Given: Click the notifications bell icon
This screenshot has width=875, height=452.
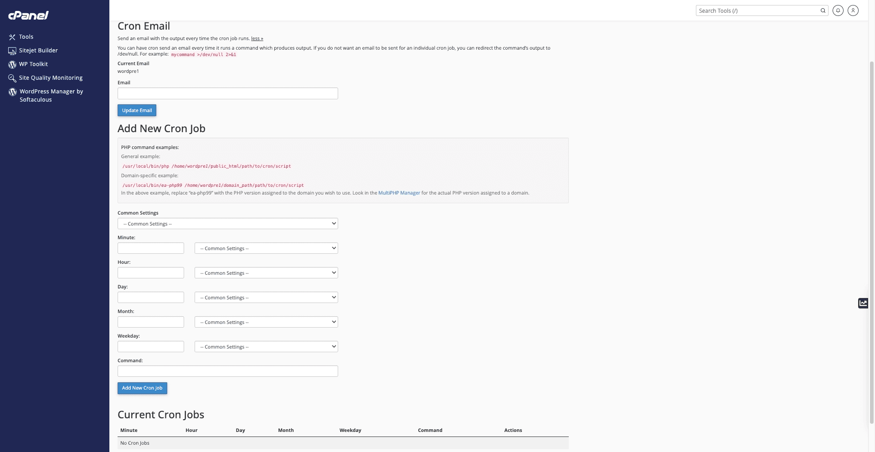Looking at the screenshot, I should tap(838, 10).
